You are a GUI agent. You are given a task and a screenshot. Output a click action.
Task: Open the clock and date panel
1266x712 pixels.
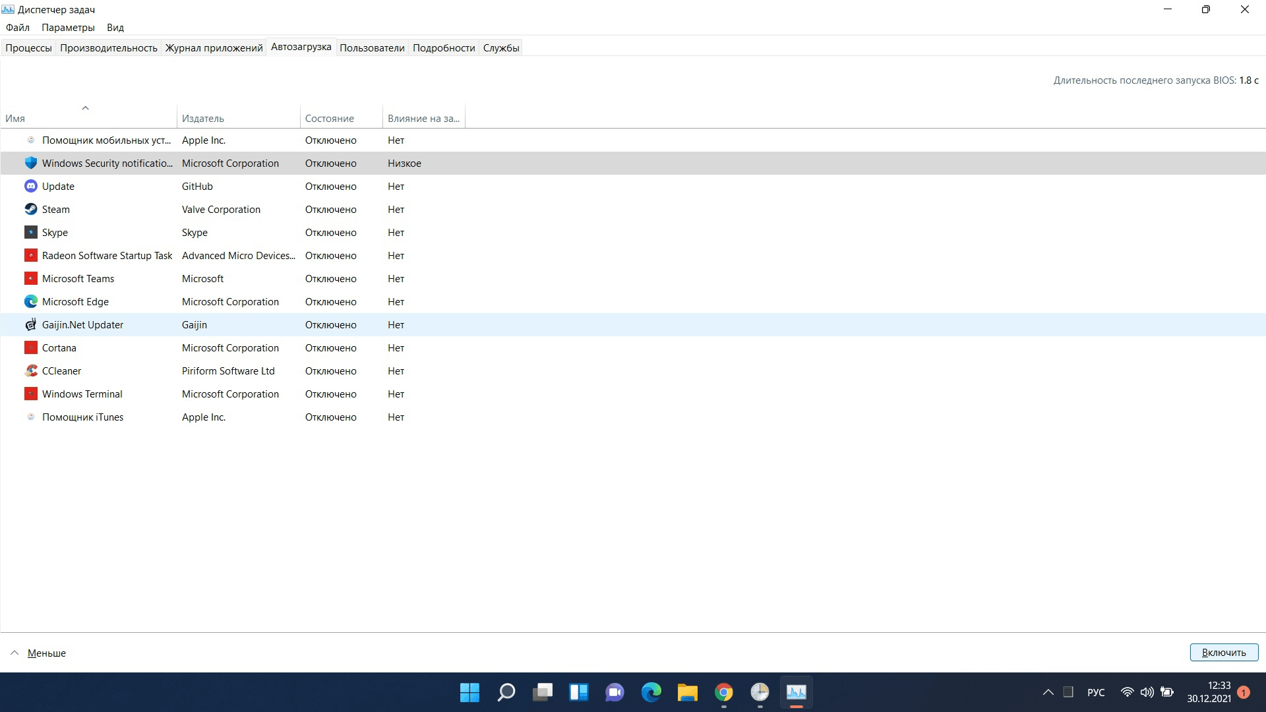(1209, 692)
